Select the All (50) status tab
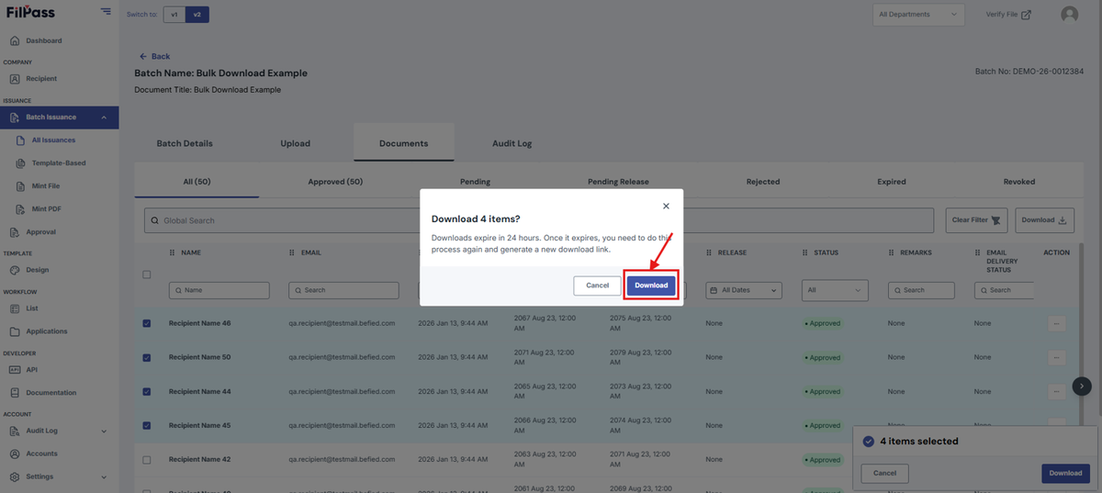 tap(197, 182)
